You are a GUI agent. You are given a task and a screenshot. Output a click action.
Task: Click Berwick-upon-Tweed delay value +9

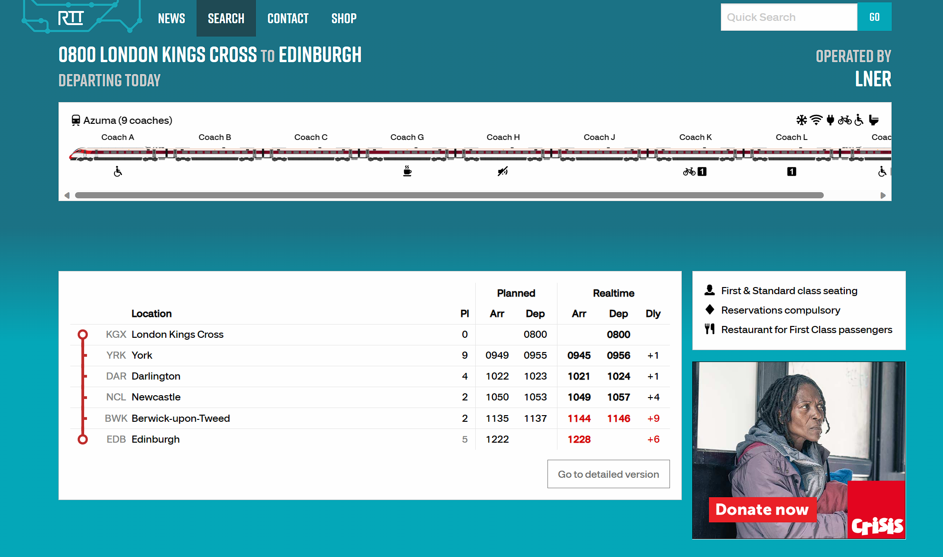coord(653,418)
